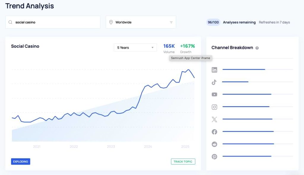Click the Channel Breakdown help icon
The image size is (304, 175).
click(257, 48)
